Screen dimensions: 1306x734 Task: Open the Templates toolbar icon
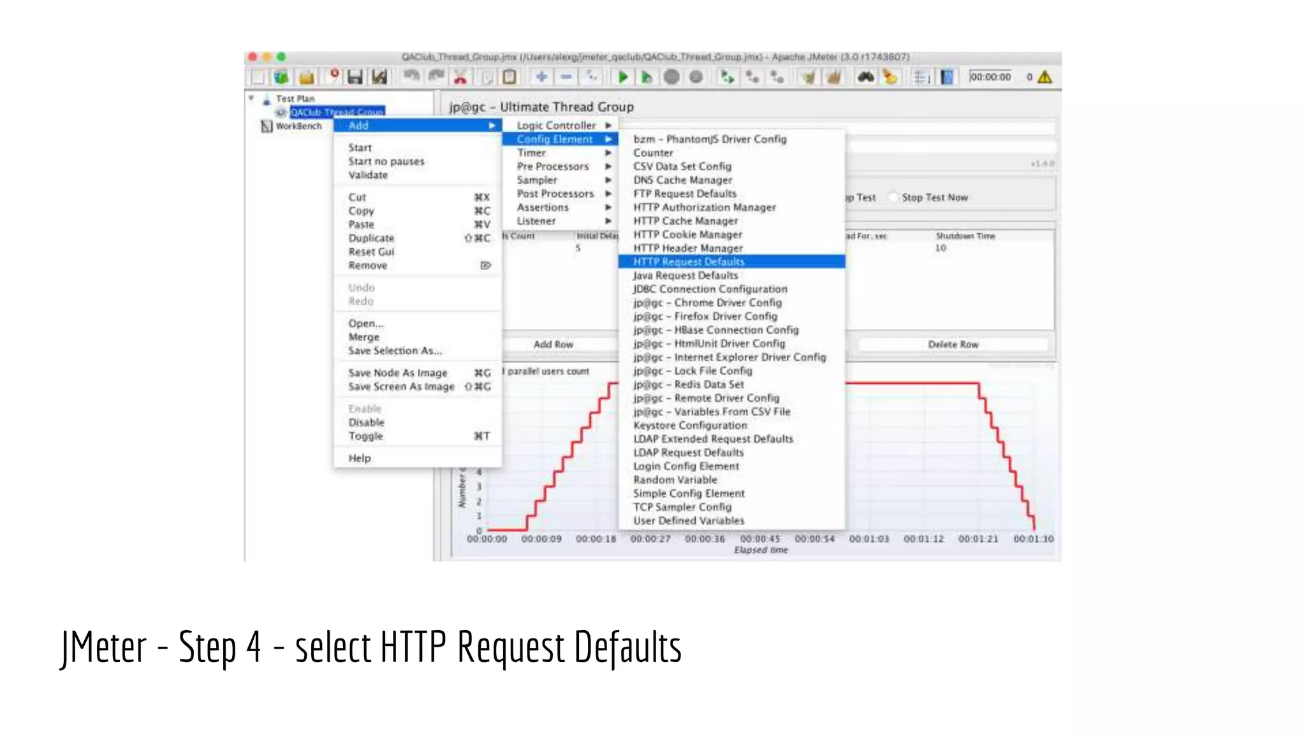pos(281,77)
